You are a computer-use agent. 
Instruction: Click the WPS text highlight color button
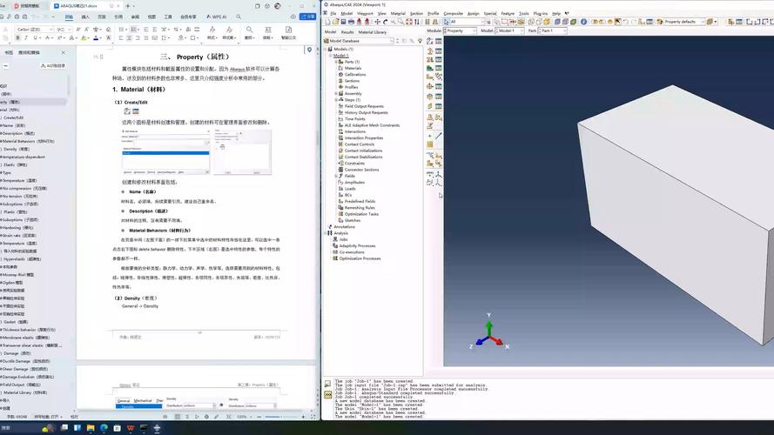[84, 38]
